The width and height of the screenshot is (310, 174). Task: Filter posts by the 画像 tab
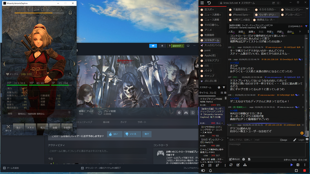point(252,32)
